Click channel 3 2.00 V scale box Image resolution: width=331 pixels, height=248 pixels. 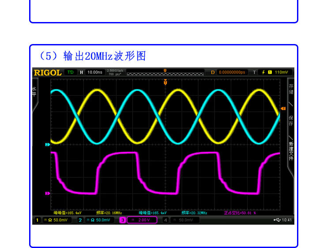142,220
